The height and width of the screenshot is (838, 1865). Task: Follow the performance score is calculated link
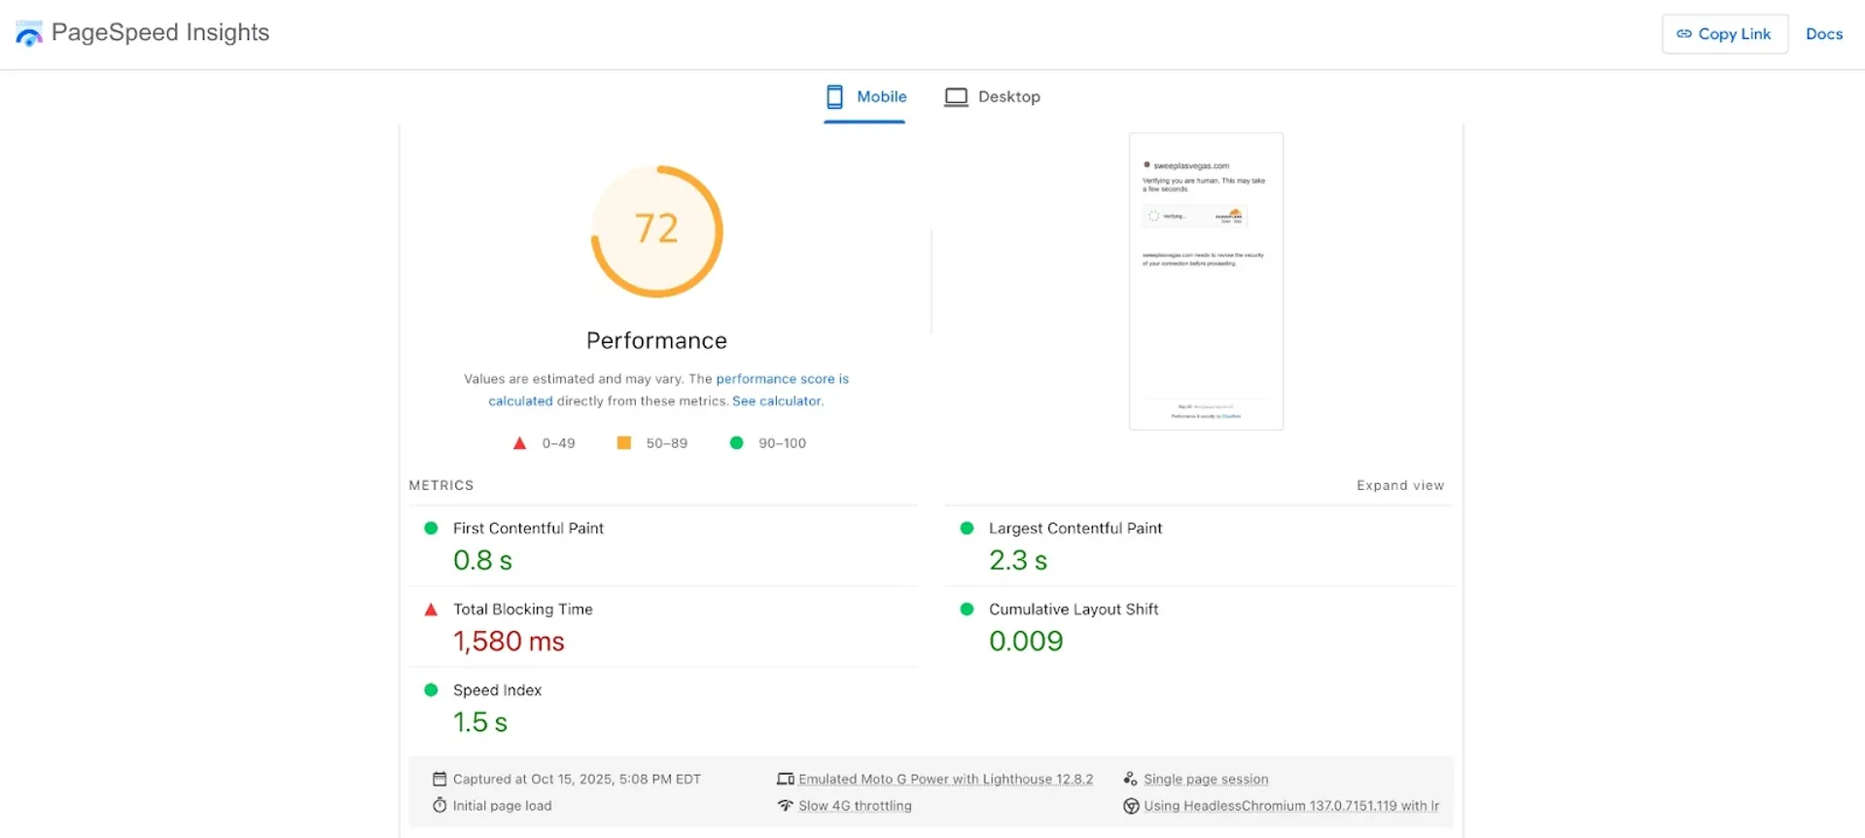click(782, 379)
